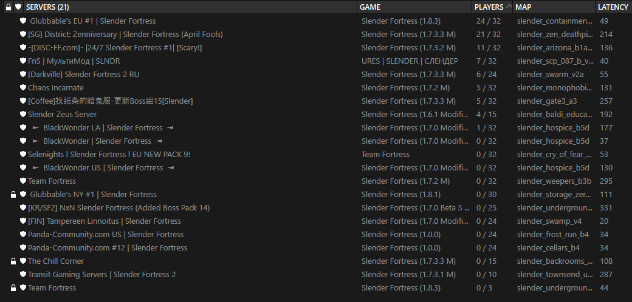Sort list by LATENCY column header
632x302 pixels.
[x=613, y=7]
